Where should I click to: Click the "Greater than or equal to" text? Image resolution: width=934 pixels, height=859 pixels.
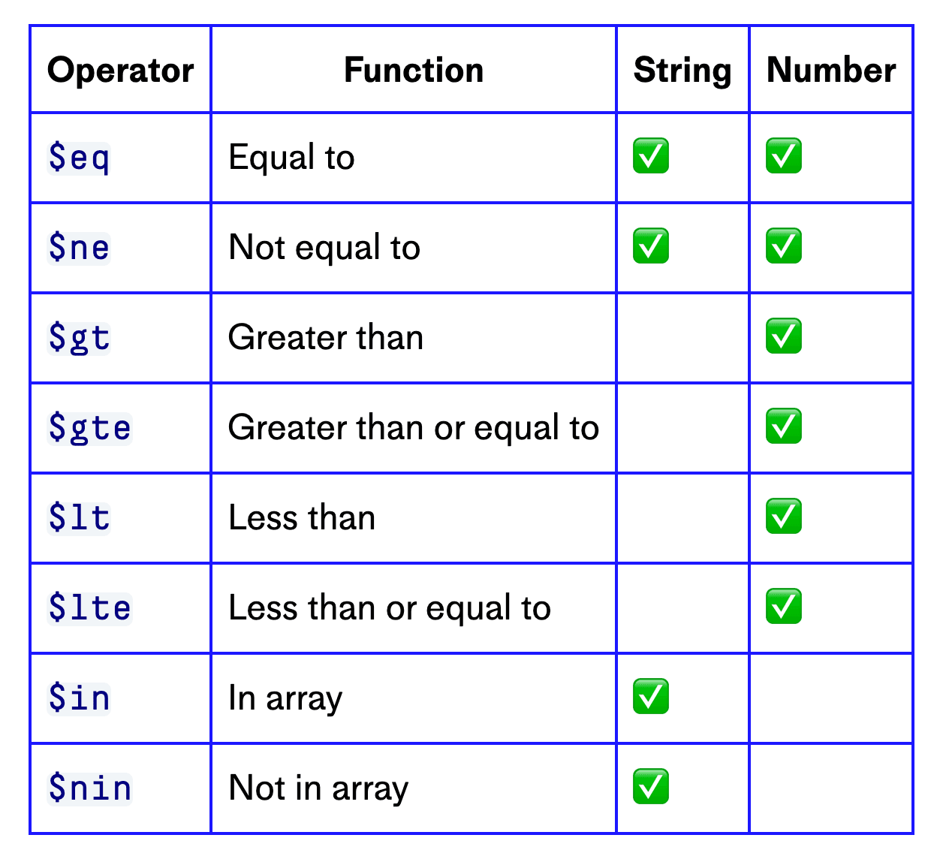(414, 428)
